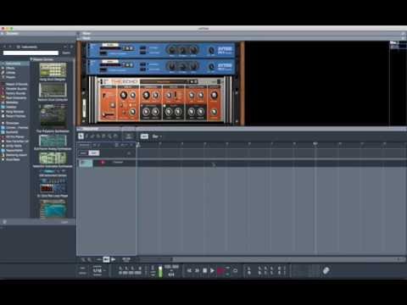Click the browser Search button
The width and height of the screenshot is (407, 305).
point(66,53)
